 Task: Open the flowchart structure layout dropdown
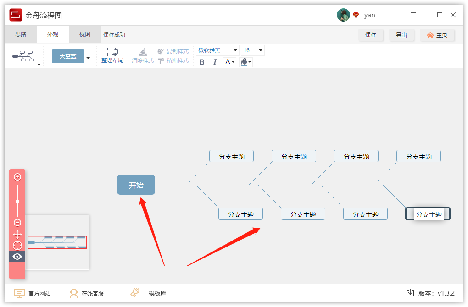coord(39,64)
